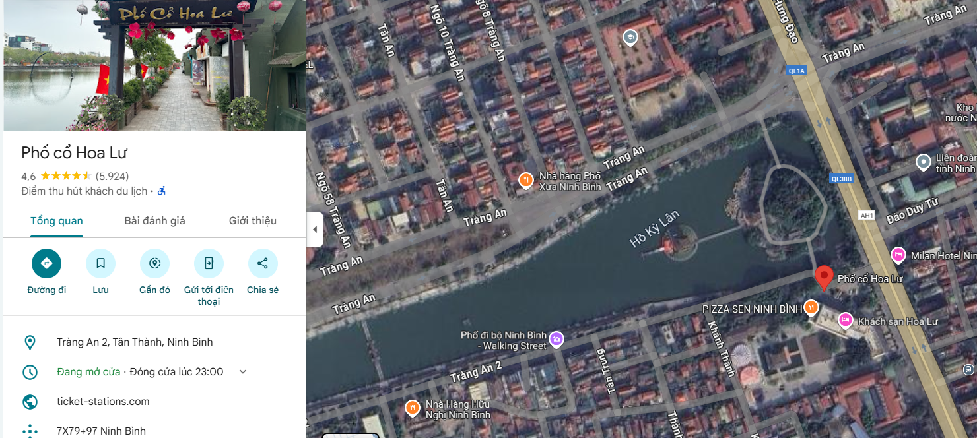The height and width of the screenshot is (438, 977).
Task: Save place with the Lưu bookmark icon
Action: [x=100, y=263]
